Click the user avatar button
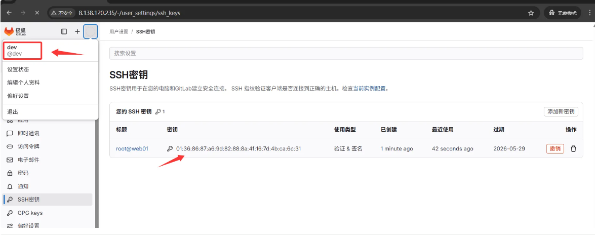Screen dimensions: 595x235 [x=90, y=31]
